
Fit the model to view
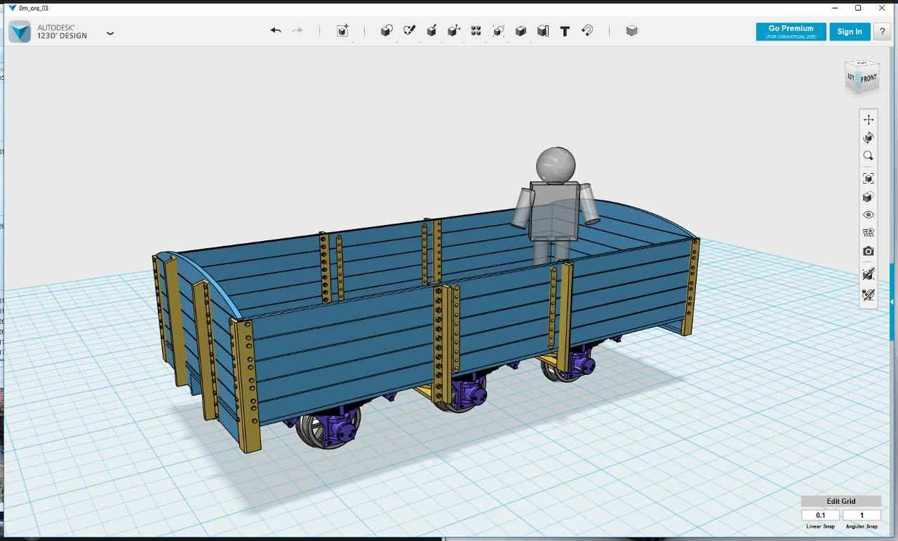pyautogui.click(x=869, y=178)
